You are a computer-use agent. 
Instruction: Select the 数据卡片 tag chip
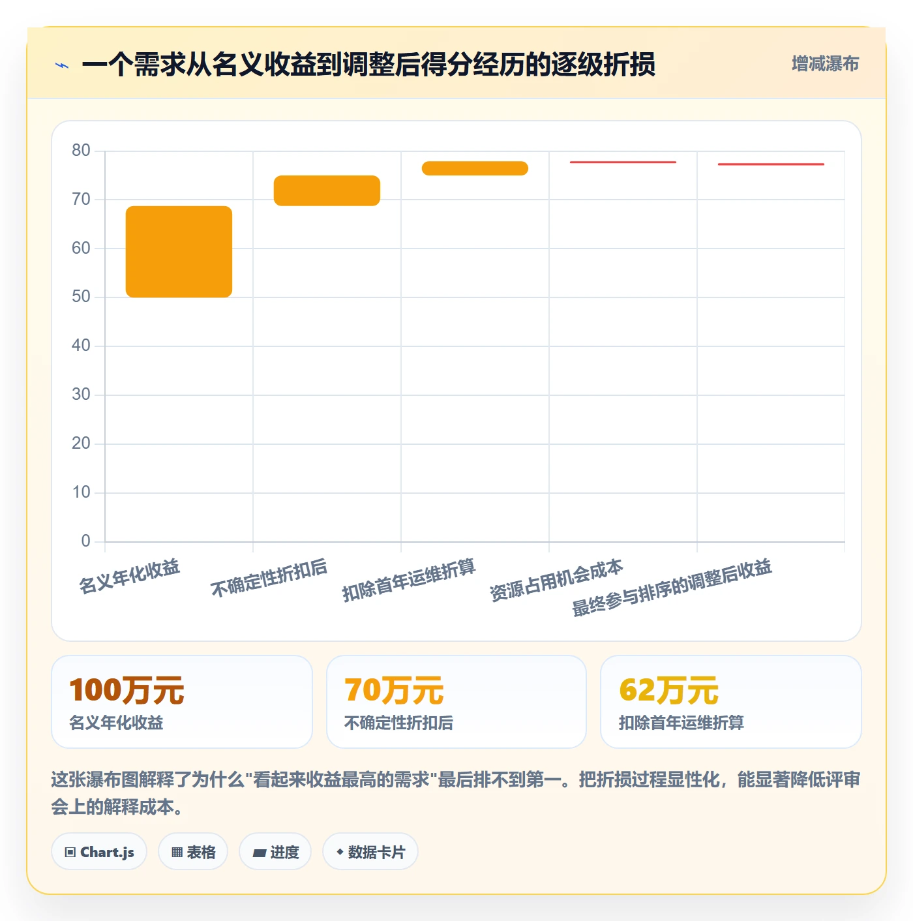tap(370, 851)
